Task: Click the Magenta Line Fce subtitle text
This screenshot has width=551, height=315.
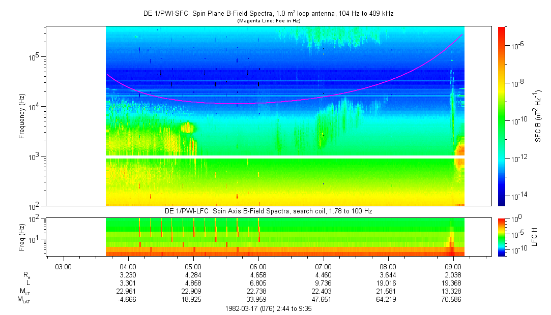Action: 268,21
